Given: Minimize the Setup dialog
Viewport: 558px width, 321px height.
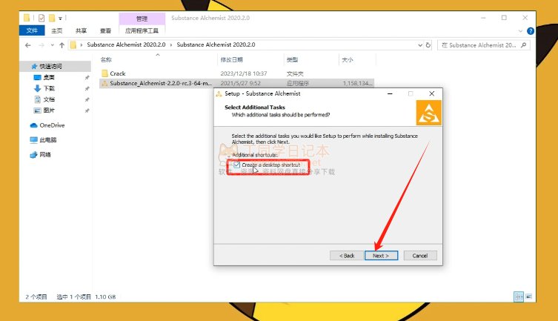Looking at the screenshot, I should pyautogui.click(x=390, y=93).
